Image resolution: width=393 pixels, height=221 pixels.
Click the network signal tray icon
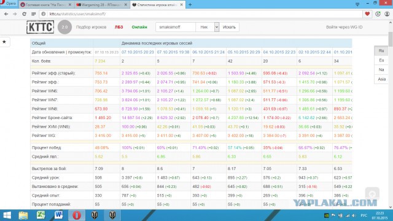(x=348, y=215)
